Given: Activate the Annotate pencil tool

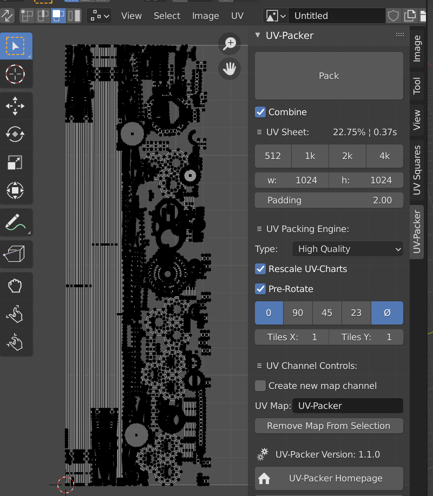Looking at the screenshot, I should [15, 222].
